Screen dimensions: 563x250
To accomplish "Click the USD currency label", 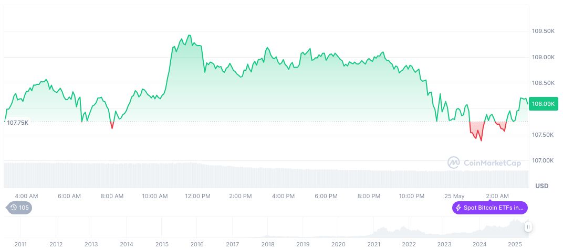I will 541,186.
